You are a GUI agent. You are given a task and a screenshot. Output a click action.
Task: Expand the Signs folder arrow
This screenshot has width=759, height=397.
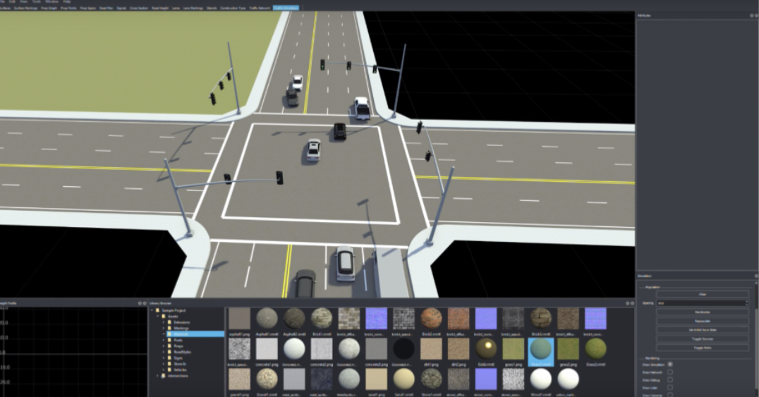pos(164,358)
